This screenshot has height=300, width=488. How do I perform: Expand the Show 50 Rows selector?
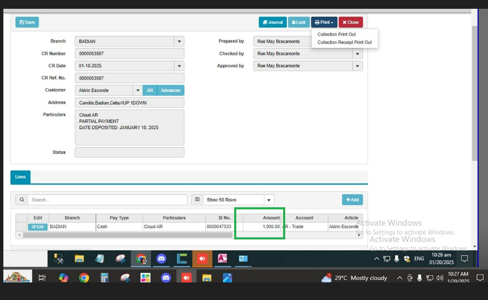point(269,200)
